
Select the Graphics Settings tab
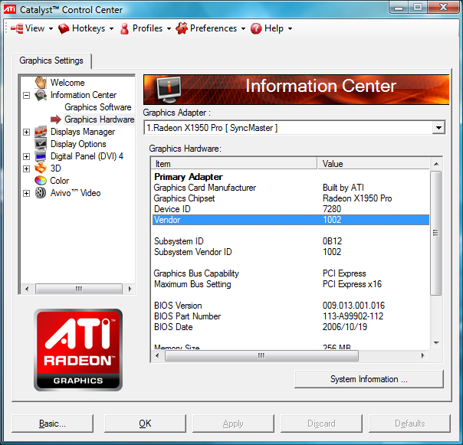[51, 61]
